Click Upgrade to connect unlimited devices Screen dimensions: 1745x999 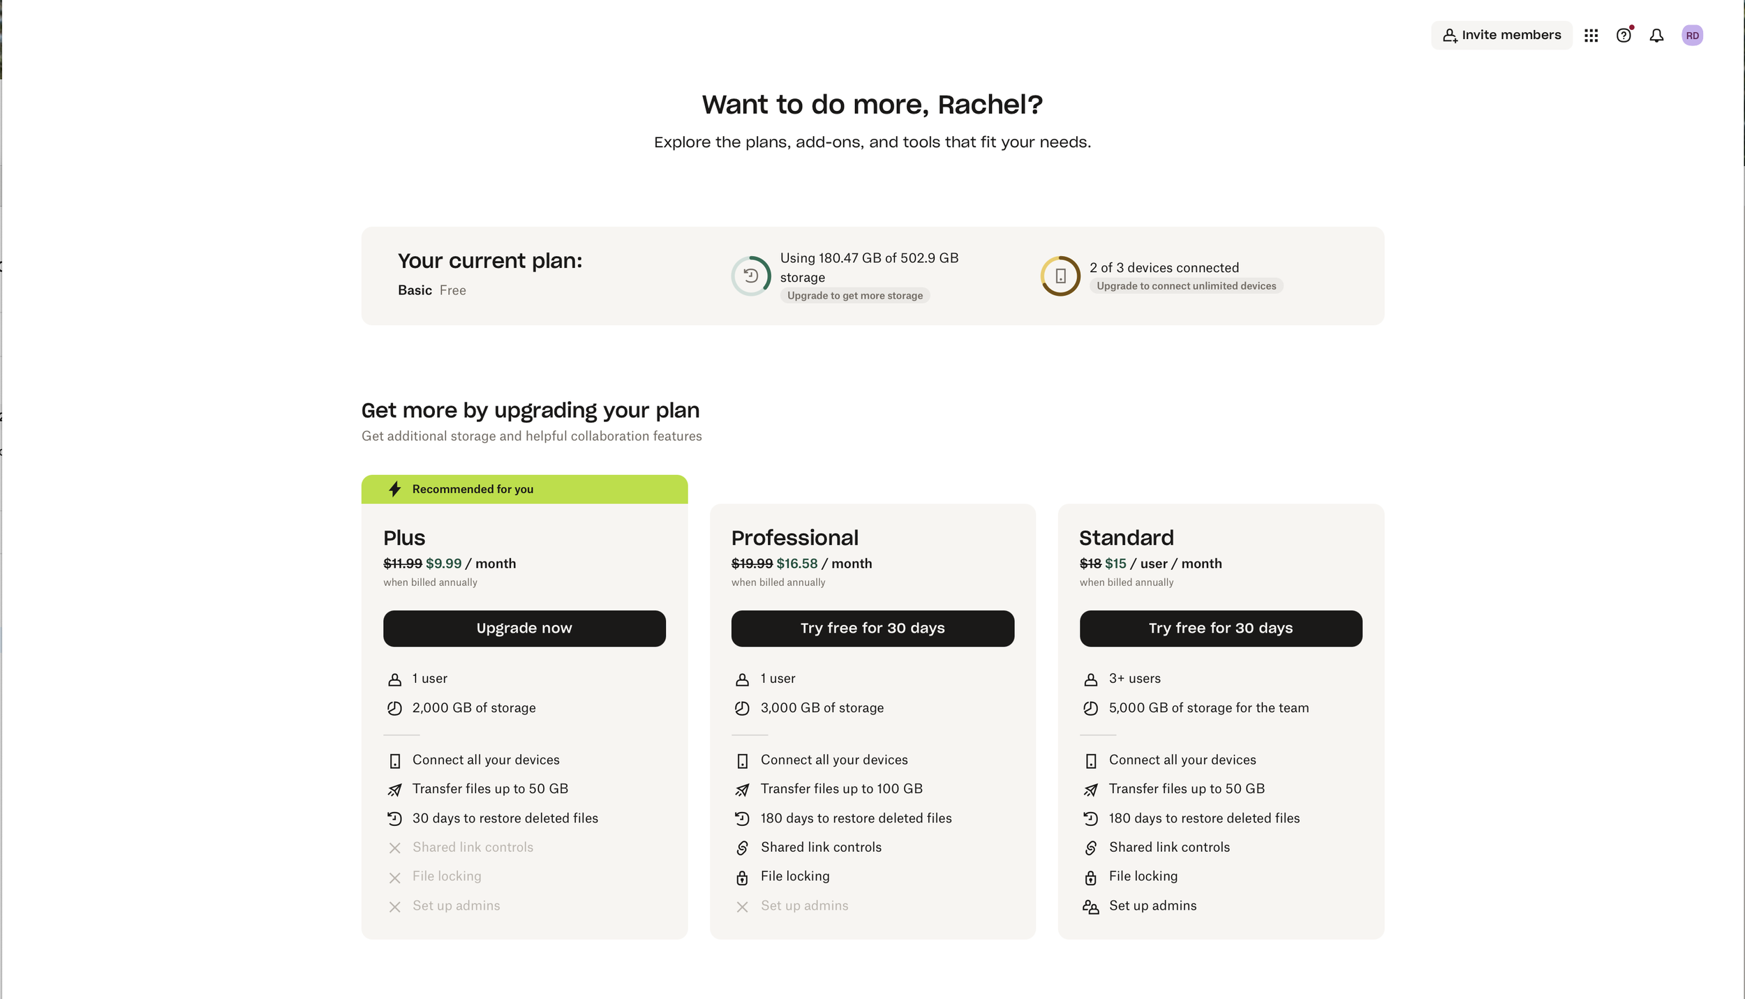click(1186, 286)
